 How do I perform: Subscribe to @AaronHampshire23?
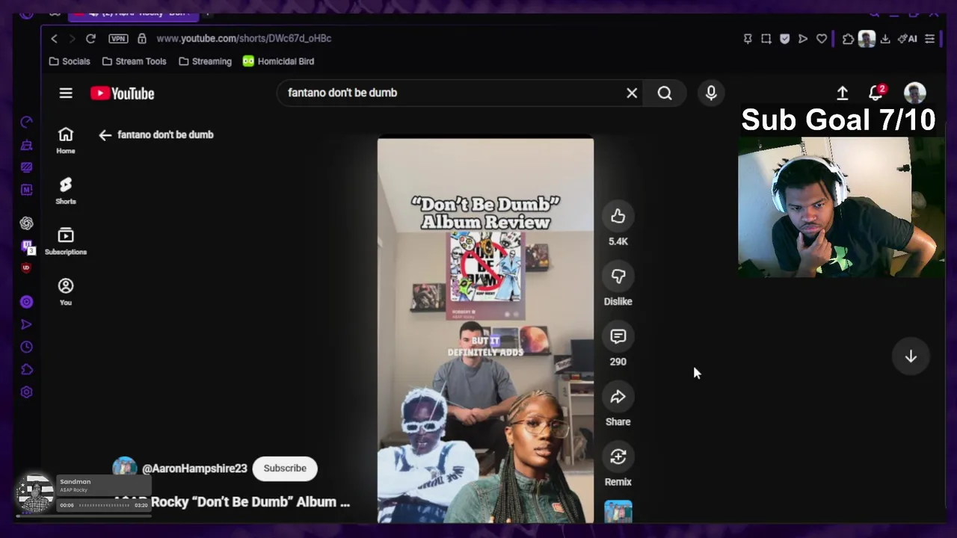pos(285,469)
